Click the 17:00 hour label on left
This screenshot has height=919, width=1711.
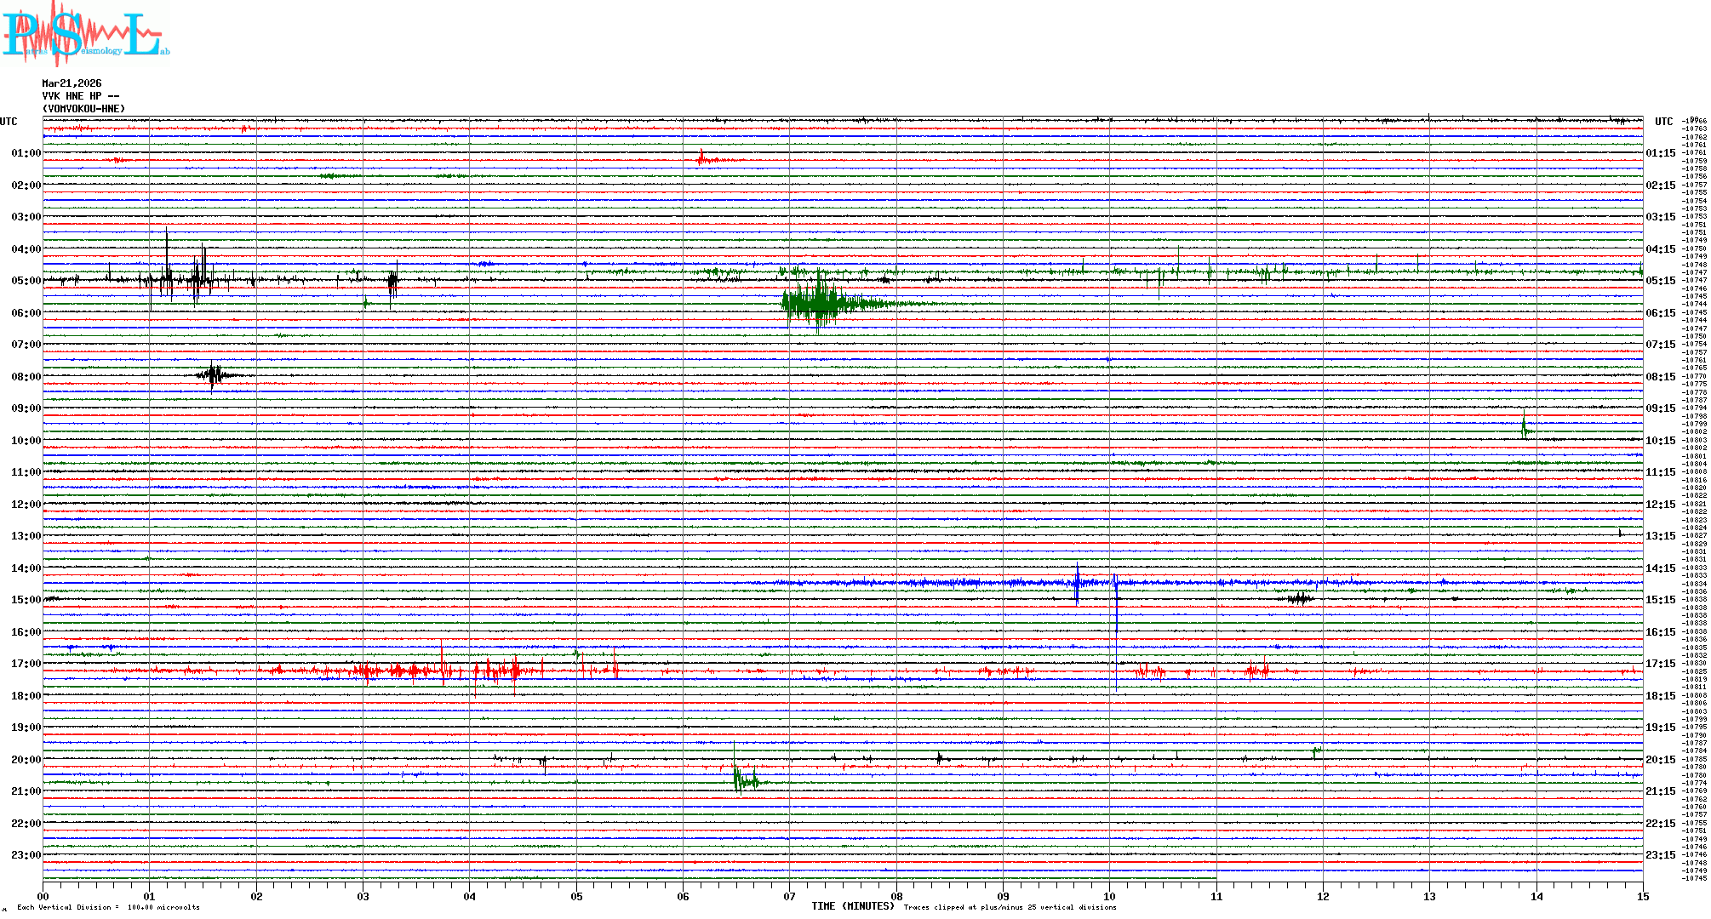point(26,664)
